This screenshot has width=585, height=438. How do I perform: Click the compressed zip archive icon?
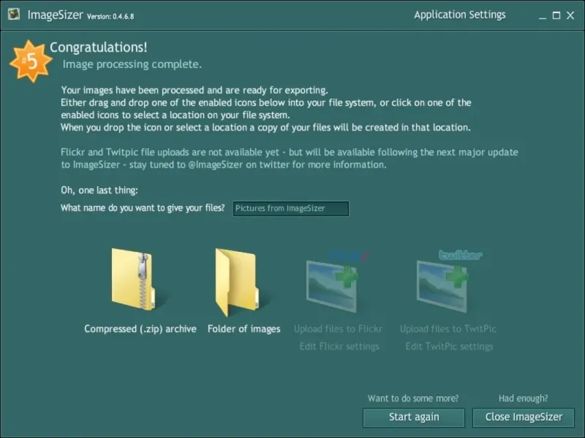coord(133,279)
